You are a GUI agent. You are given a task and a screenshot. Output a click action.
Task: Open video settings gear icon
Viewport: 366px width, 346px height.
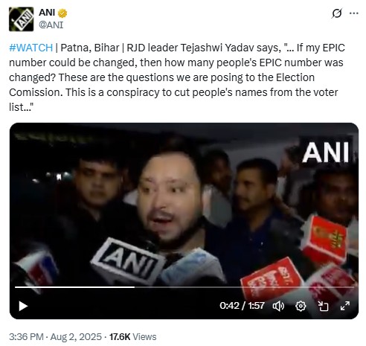coord(301,306)
